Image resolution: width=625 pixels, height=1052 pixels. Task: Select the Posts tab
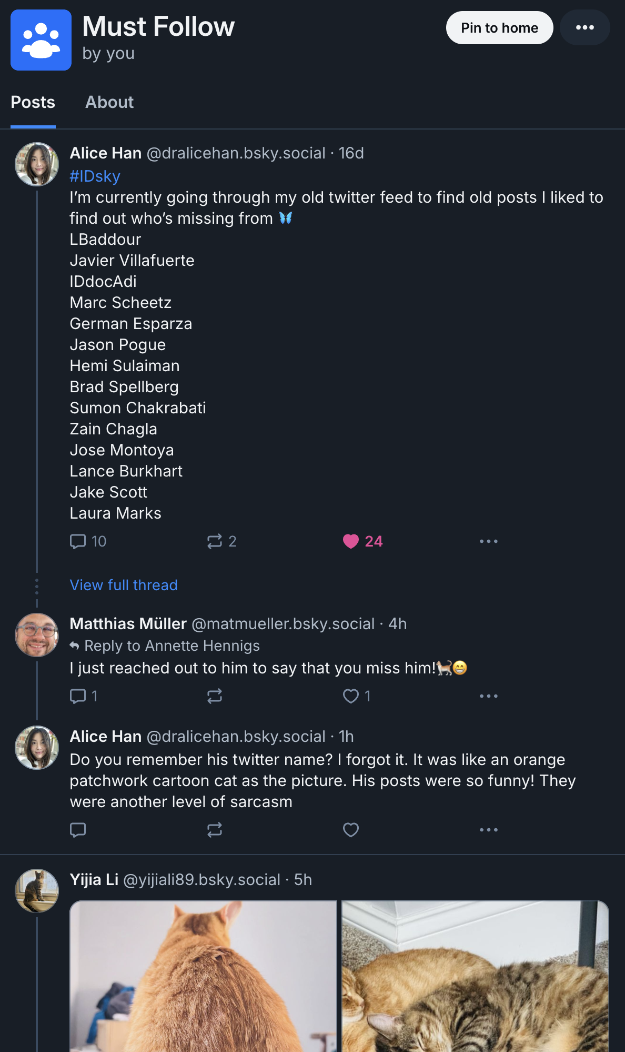click(33, 102)
